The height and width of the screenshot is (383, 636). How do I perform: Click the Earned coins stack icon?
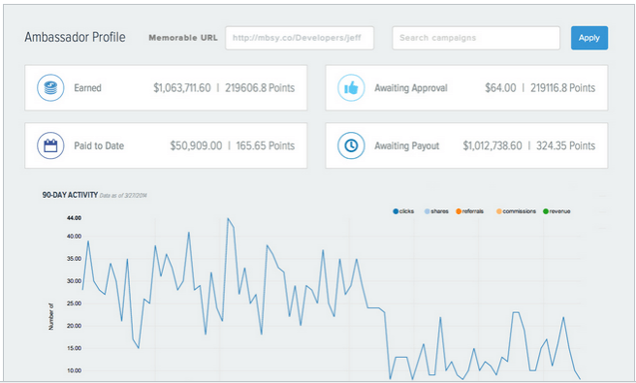pos(50,87)
